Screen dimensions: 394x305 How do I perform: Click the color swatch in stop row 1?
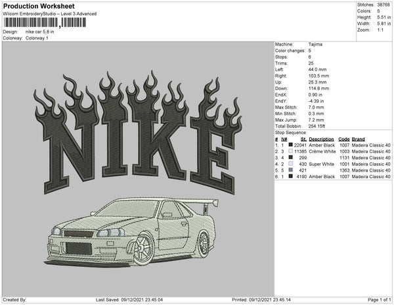pyautogui.click(x=291, y=145)
